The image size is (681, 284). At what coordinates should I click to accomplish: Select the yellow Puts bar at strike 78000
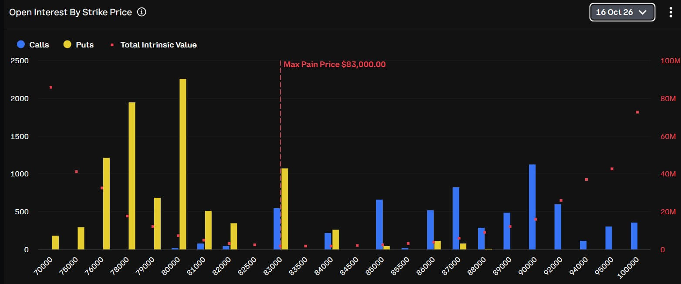coord(132,176)
